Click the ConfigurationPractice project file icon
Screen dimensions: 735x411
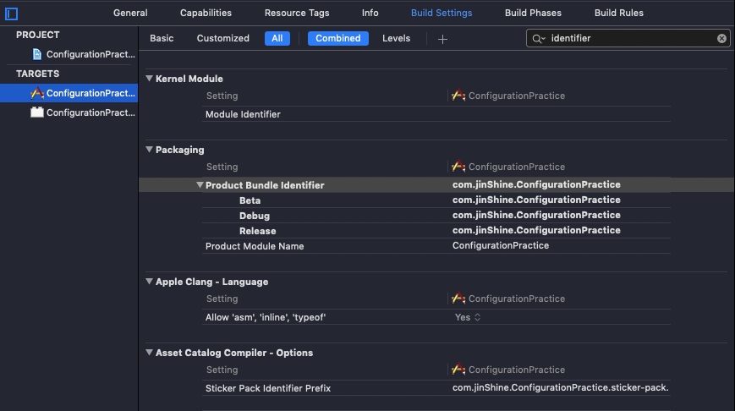coord(37,54)
